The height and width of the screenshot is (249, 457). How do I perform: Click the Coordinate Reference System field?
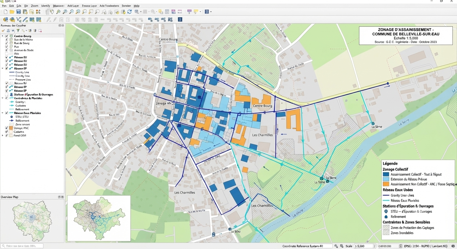click(x=307, y=246)
